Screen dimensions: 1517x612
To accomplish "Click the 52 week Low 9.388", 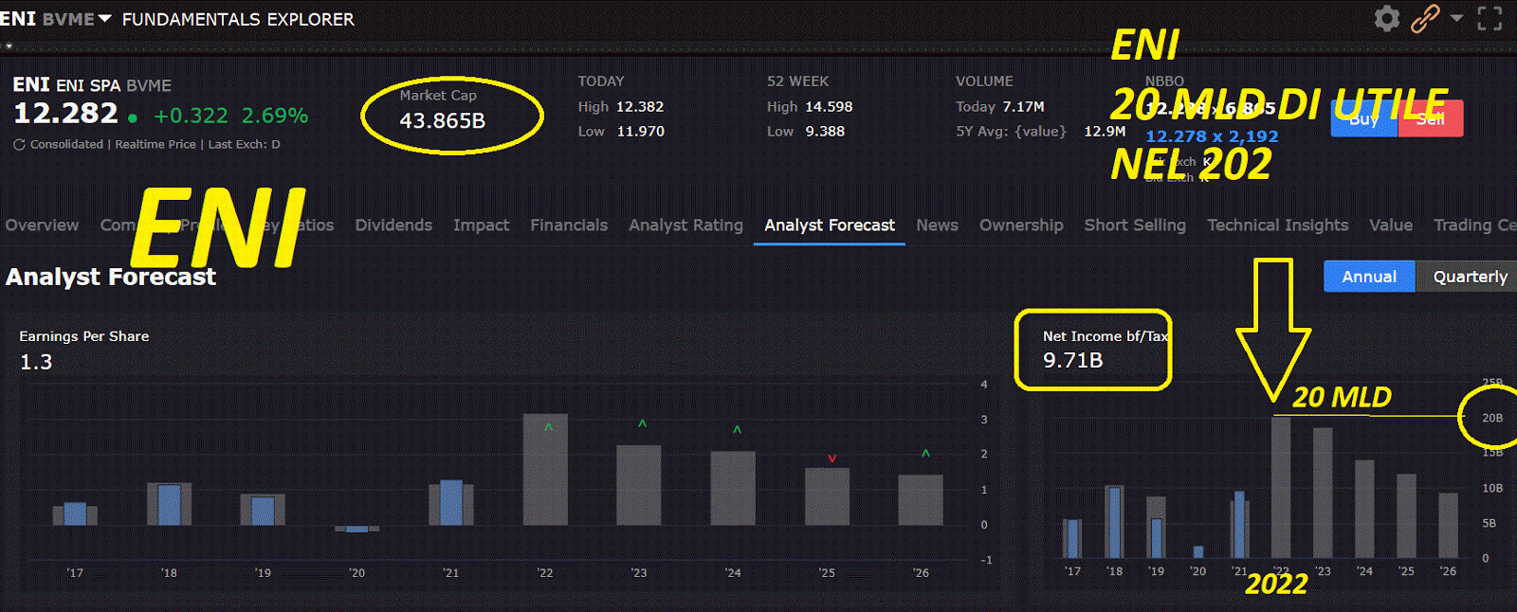I will [x=825, y=132].
